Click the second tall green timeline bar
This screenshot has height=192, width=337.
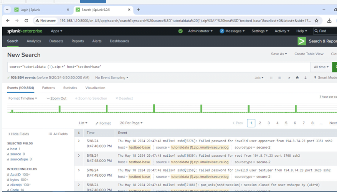107,109
